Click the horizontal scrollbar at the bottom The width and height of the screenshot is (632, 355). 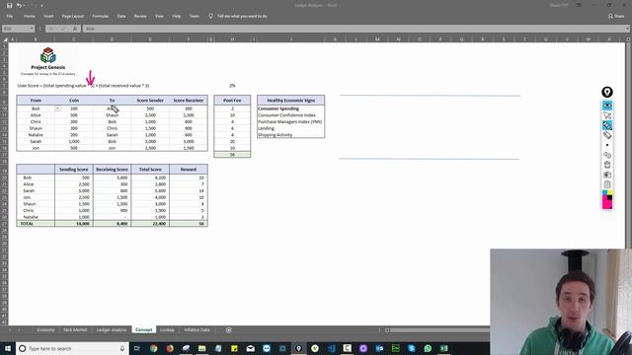[x=439, y=330]
